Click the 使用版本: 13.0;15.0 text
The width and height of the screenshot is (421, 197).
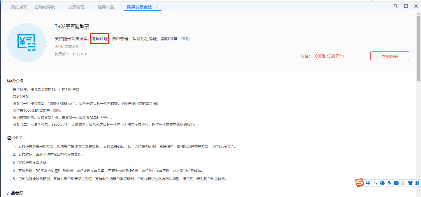click(71, 54)
